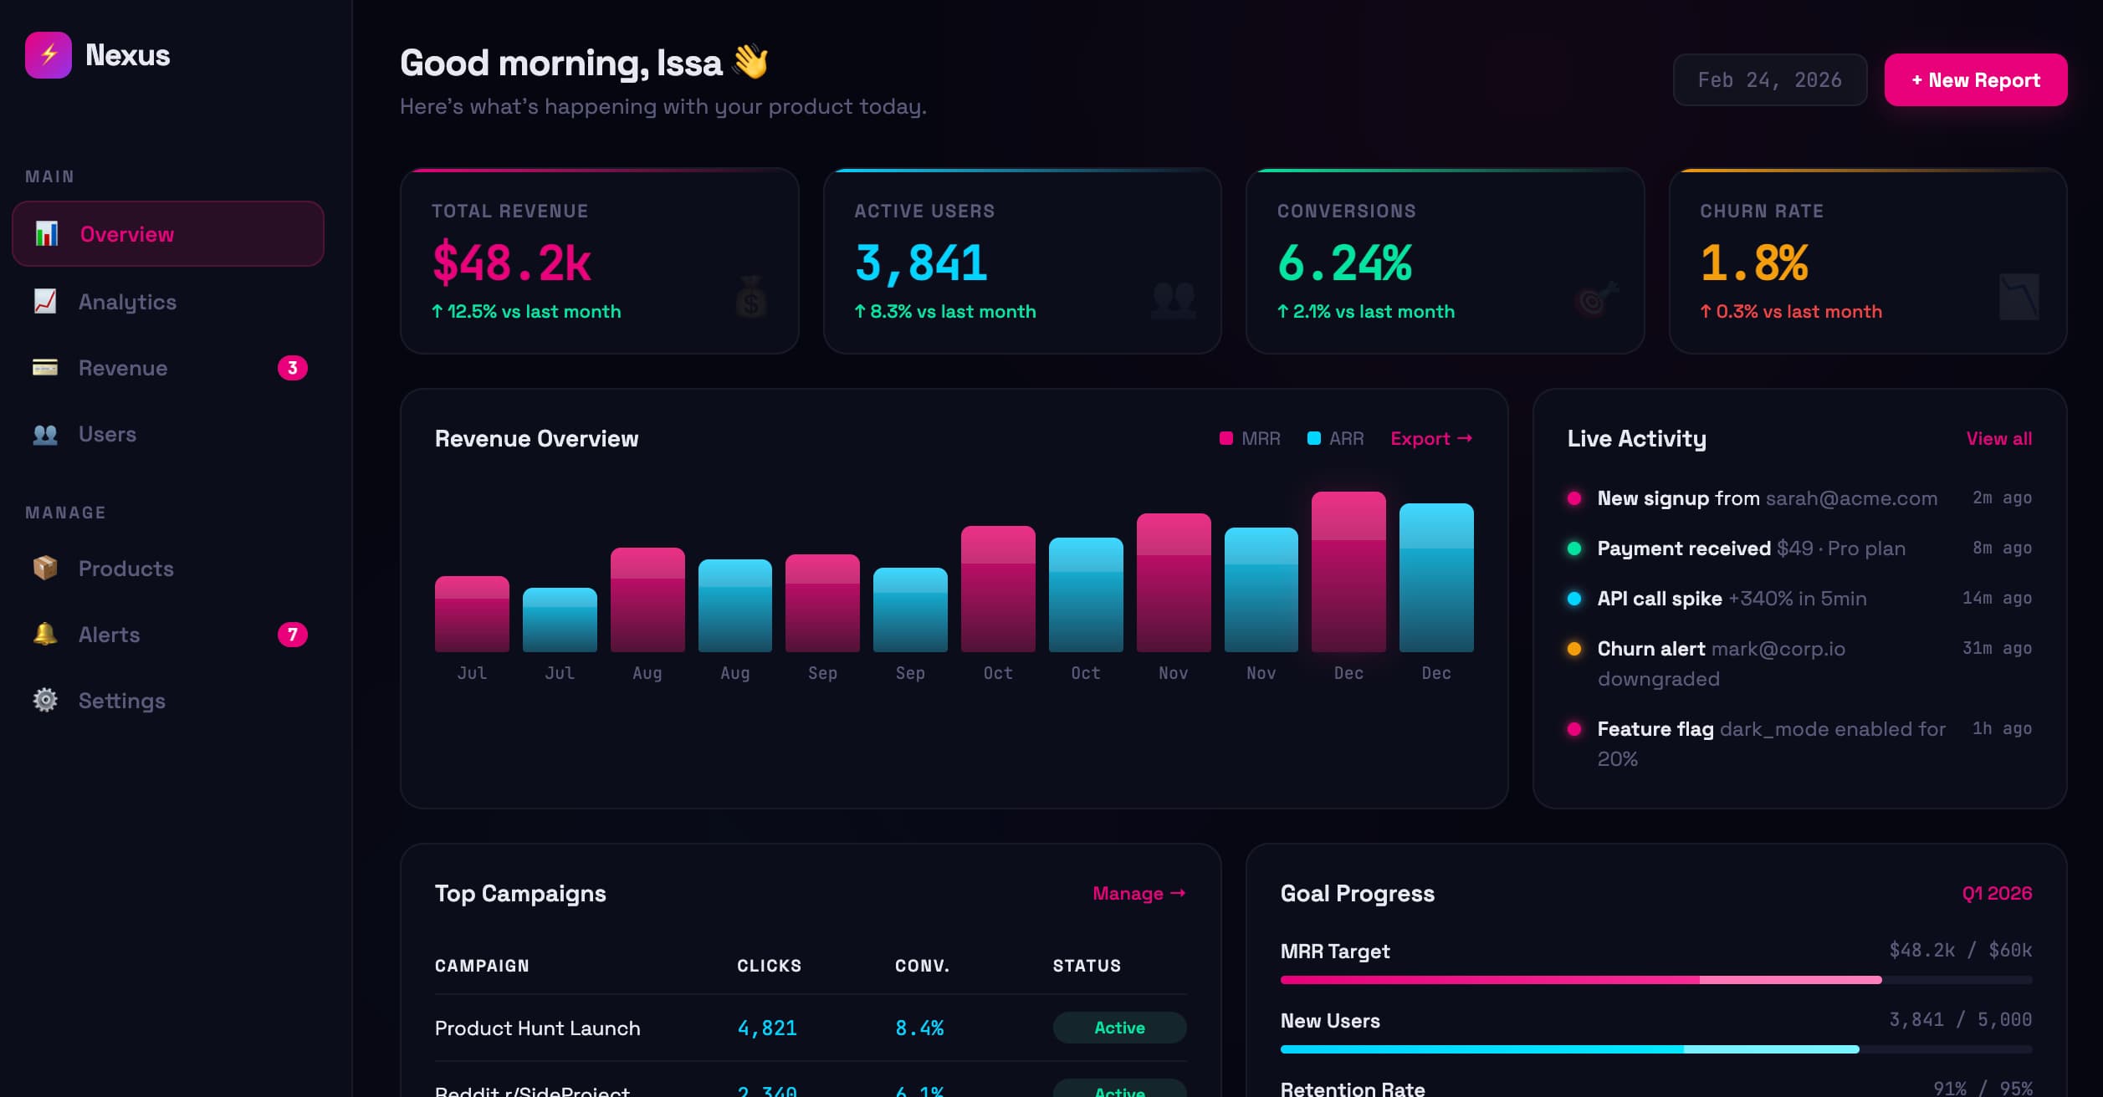Image resolution: width=2103 pixels, height=1097 pixels.
Task: Click the Products box icon
Action: click(x=45, y=568)
